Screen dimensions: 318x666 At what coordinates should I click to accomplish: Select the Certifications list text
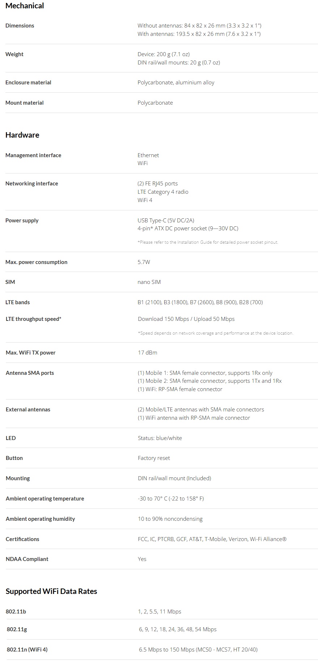coord(212,539)
